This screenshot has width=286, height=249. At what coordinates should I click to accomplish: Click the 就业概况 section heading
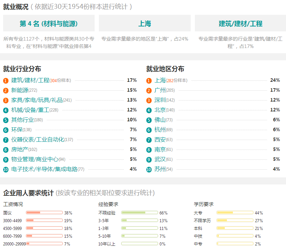coord(16,7)
